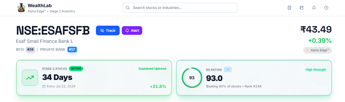Image resolution: width=345 pixels, height=102 pixels.
Task: Open the notifications bell in header
Action: tap(314, 8)
